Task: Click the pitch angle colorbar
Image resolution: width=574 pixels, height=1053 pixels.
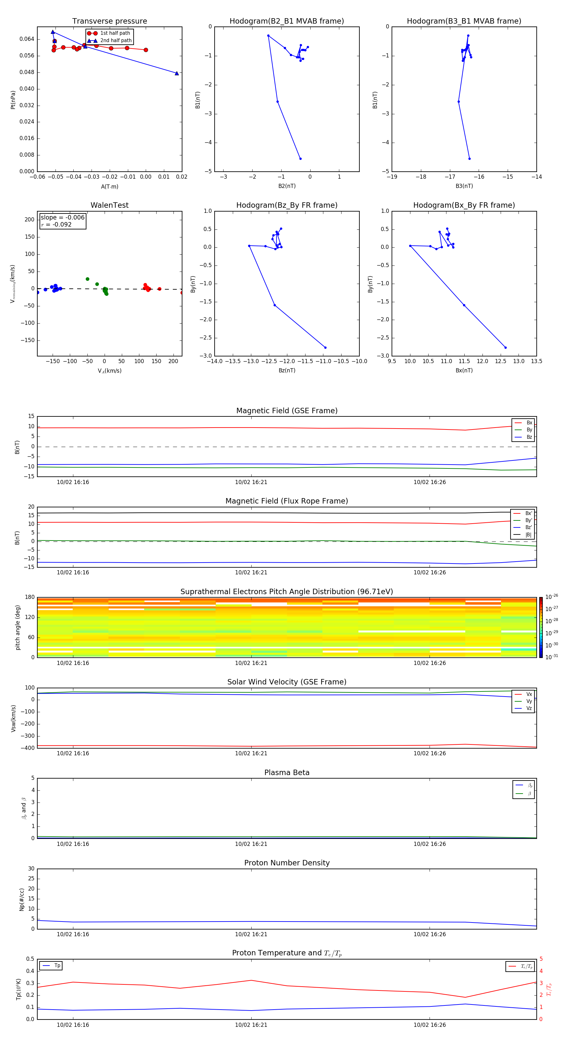Action: 541,627
